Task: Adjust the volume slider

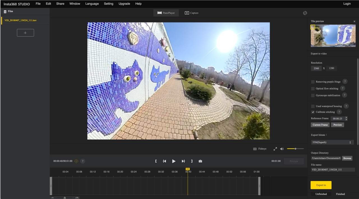Action: tap(295, 149)
